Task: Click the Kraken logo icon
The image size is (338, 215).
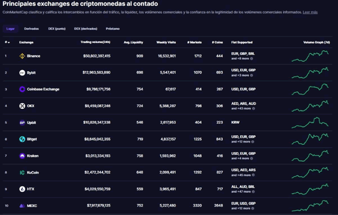Action: (x=23, y=156)
